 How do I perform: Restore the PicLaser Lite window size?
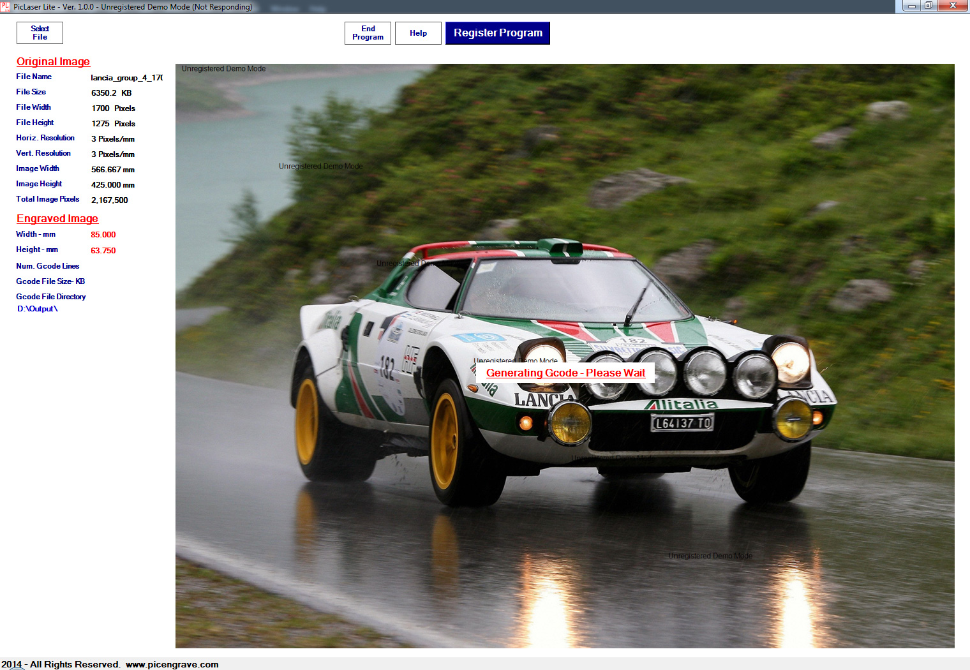(929, 6)
